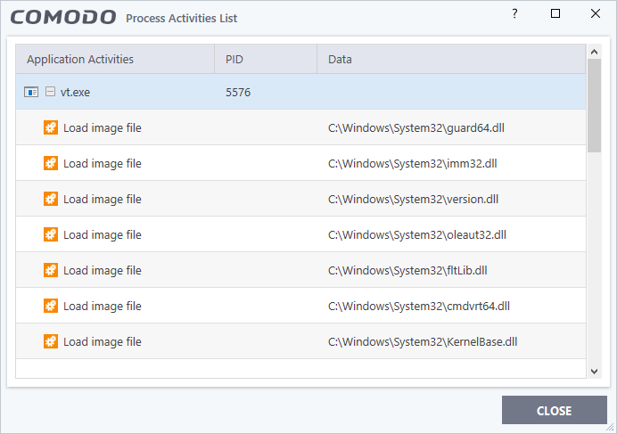
Task: Select the vt.exe row with PID 5576
Action: pyautogui.click(x=300, y=92)
